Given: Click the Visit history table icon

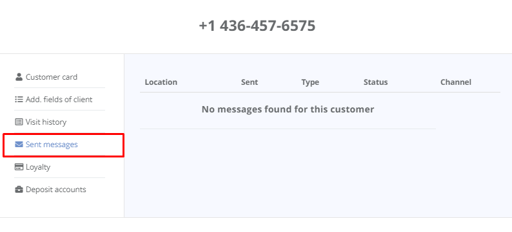Looking at the screenshot, I should [x=19, y=122].
